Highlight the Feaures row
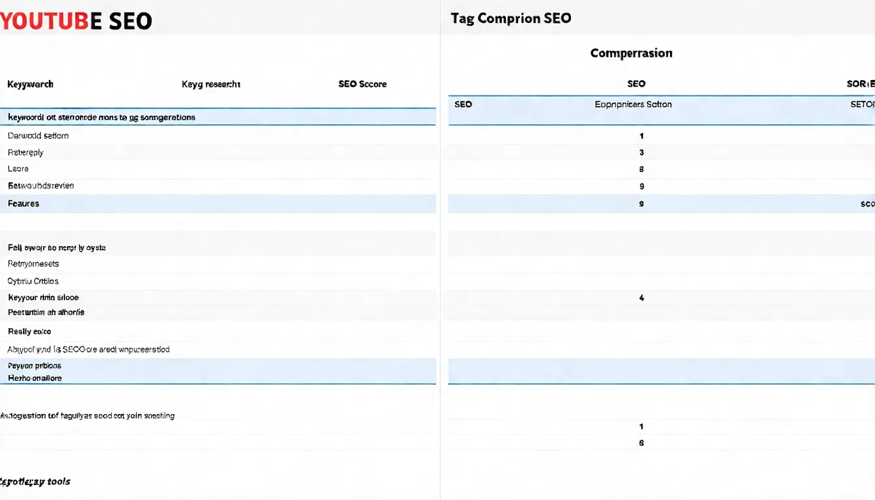 (x=23, y=204)
